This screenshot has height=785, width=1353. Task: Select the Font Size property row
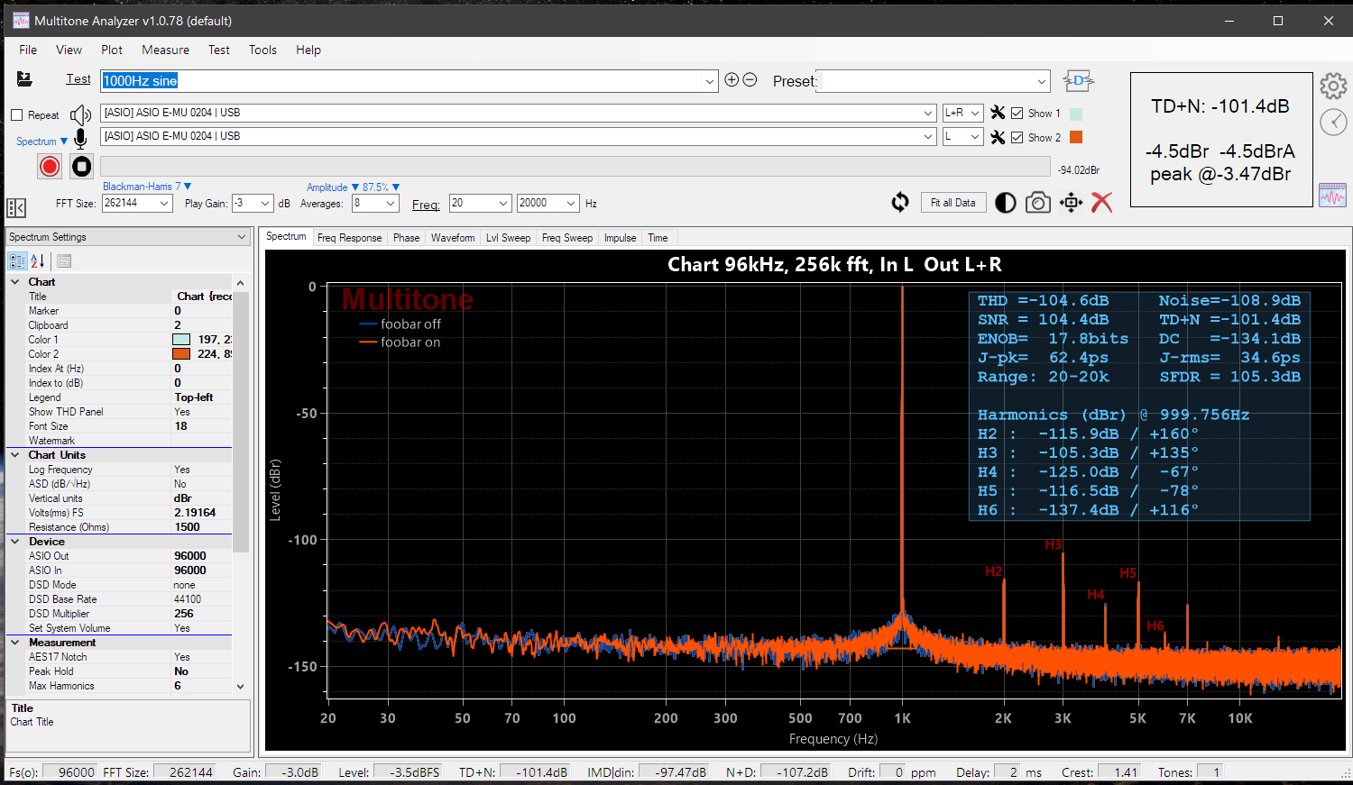click(119, 426)
